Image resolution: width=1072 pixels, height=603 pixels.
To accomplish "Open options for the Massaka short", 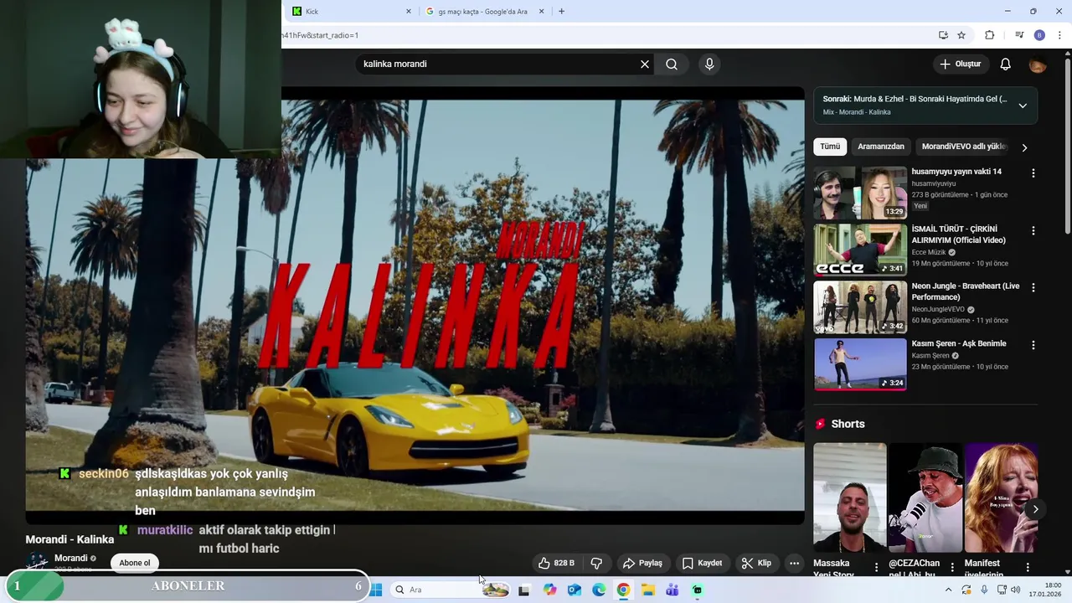I will [876, 568].
